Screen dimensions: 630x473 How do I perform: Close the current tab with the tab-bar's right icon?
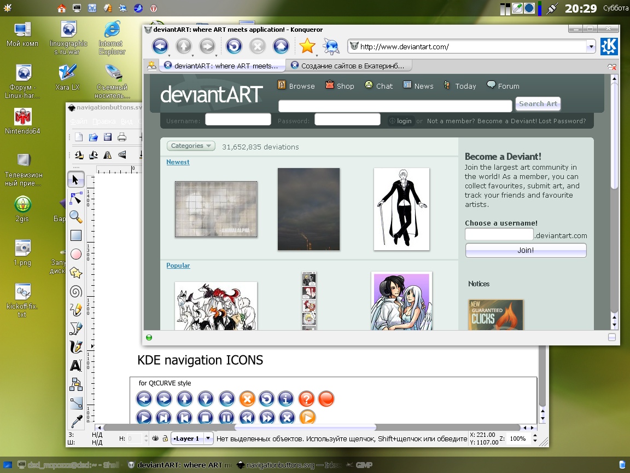tap(611, 67)
